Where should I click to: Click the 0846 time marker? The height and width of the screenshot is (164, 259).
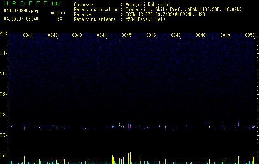tap(151, 35)
